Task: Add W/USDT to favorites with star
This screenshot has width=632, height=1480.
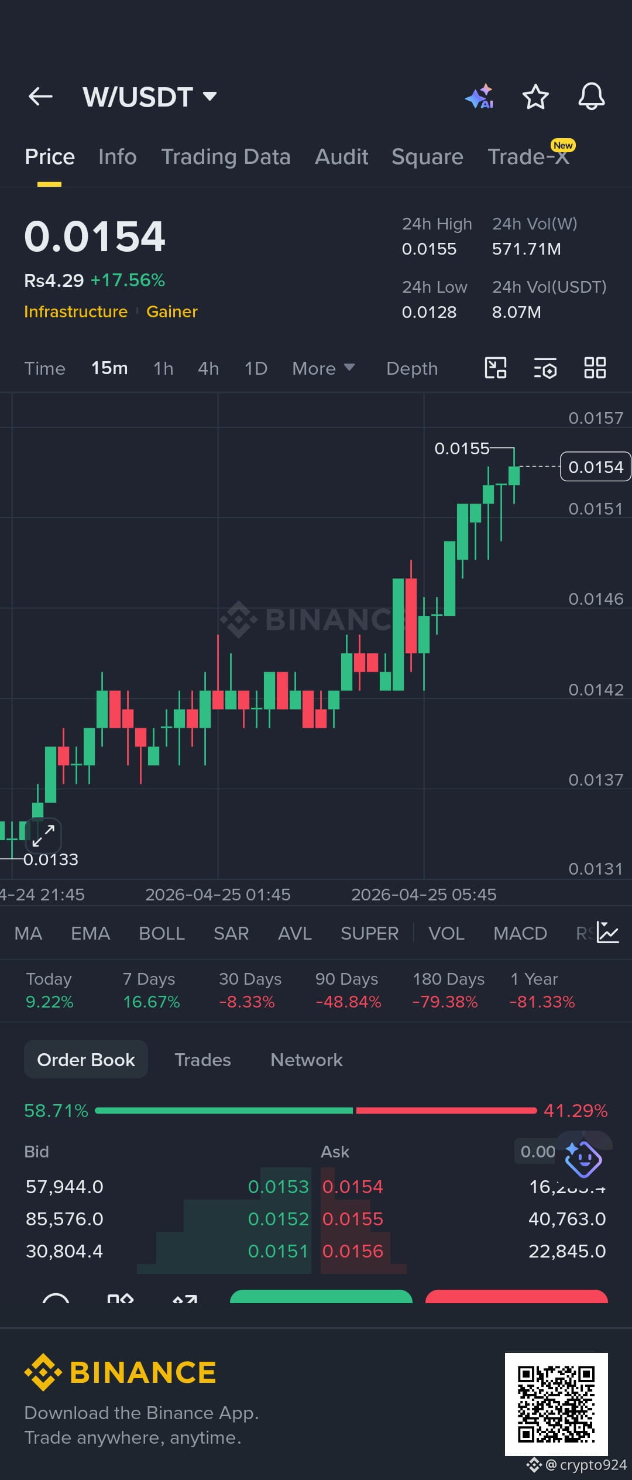Action: tap(535, 97)
